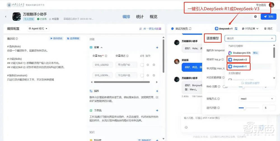The image size is (280, 141).
Task: Click the user avatar at top right
Action: coord(271,5)
